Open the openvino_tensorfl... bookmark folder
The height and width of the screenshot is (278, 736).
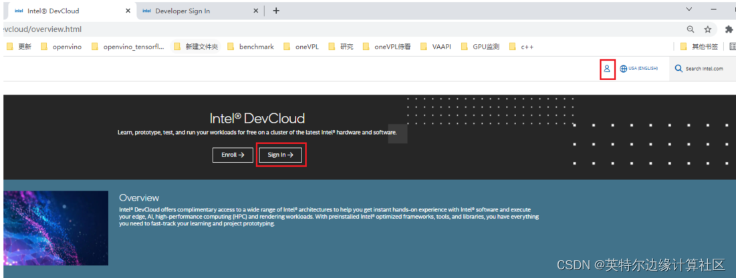point(128,47)
